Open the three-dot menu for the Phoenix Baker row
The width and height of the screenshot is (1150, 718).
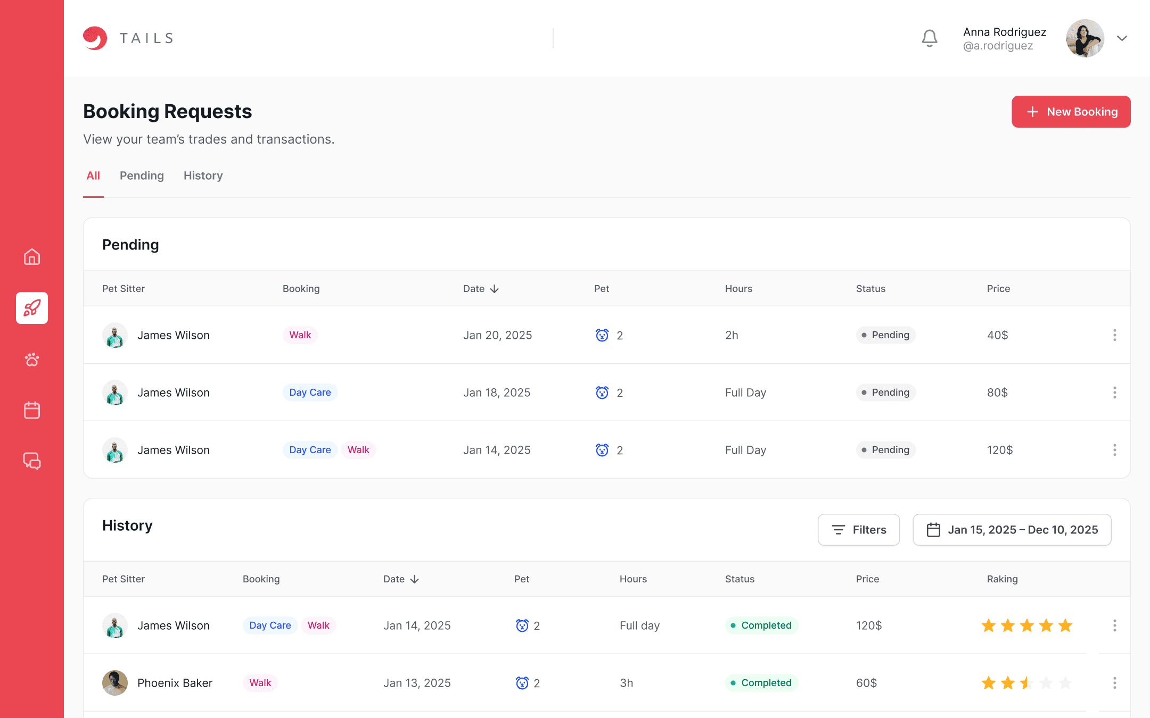(1114, 683)
